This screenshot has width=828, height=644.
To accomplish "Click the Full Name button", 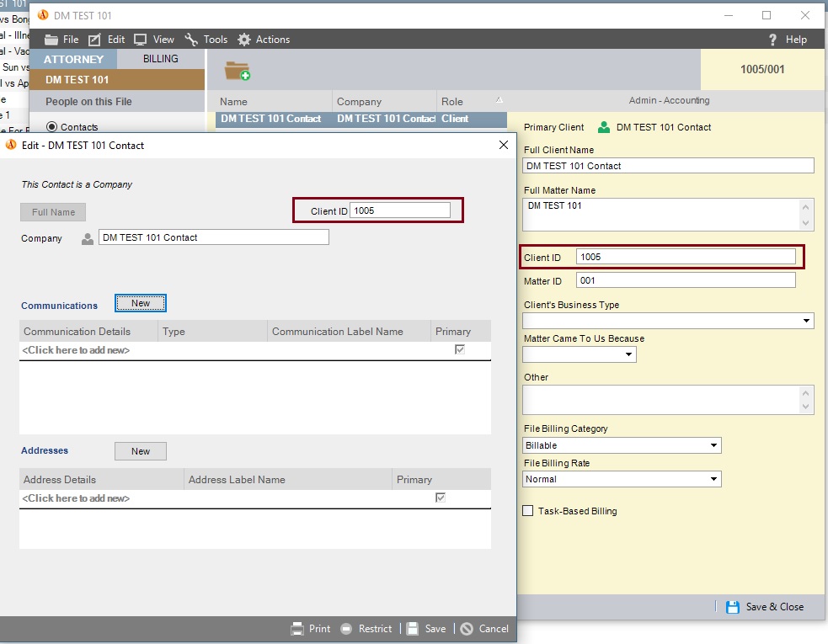I will click(53, 212).
